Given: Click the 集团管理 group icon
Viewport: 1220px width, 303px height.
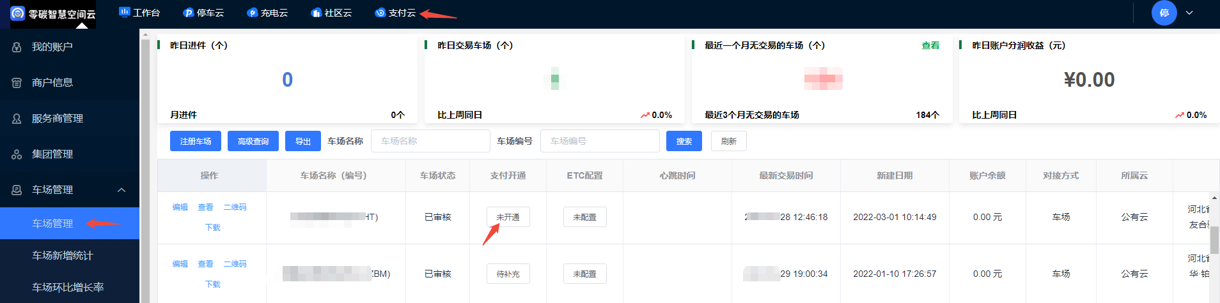Looking at the screenshot, I should (x=17, y=154).
